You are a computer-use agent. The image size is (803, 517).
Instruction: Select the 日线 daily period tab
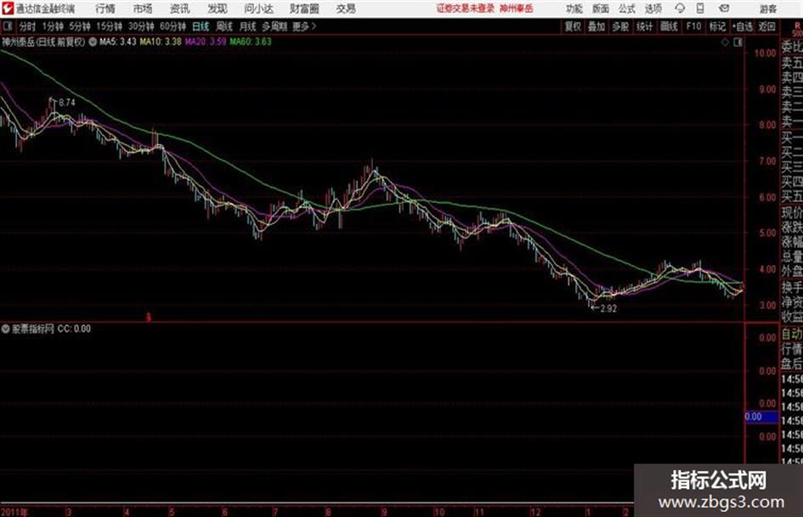tap(201, 26)
